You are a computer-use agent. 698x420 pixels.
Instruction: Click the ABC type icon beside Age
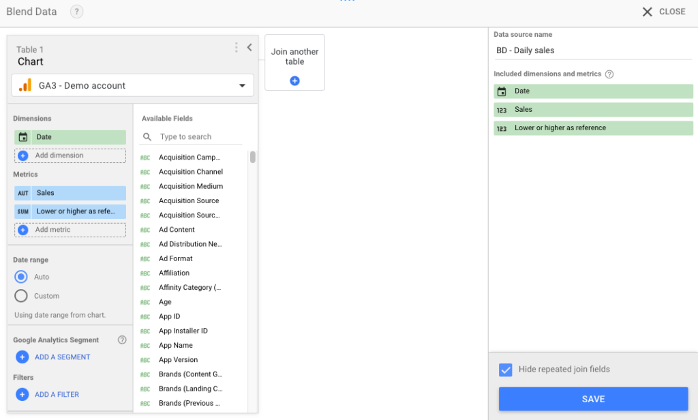(145, 303)
